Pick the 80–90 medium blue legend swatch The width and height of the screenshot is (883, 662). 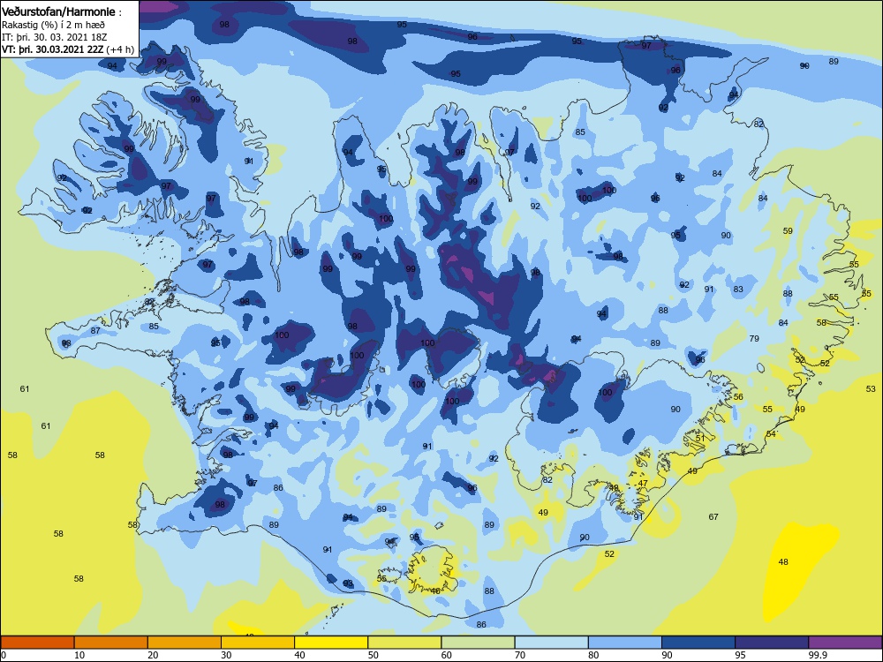[x=625, y=643]
